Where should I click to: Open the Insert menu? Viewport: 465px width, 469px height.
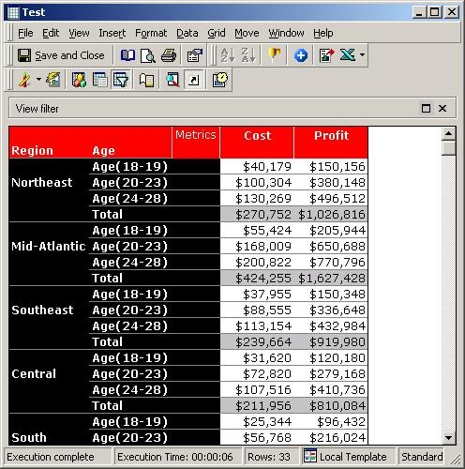(112, 33)
